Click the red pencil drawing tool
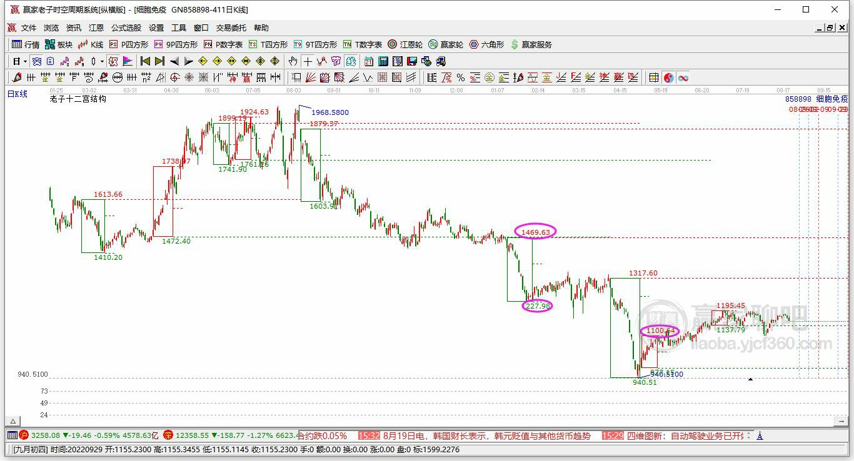Screen dimensions: 854x461 pyautogui.click(x=17, y=77)
